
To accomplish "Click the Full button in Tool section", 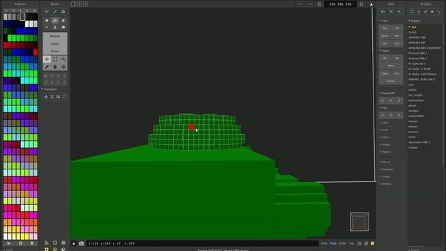I will pos(385,28).
